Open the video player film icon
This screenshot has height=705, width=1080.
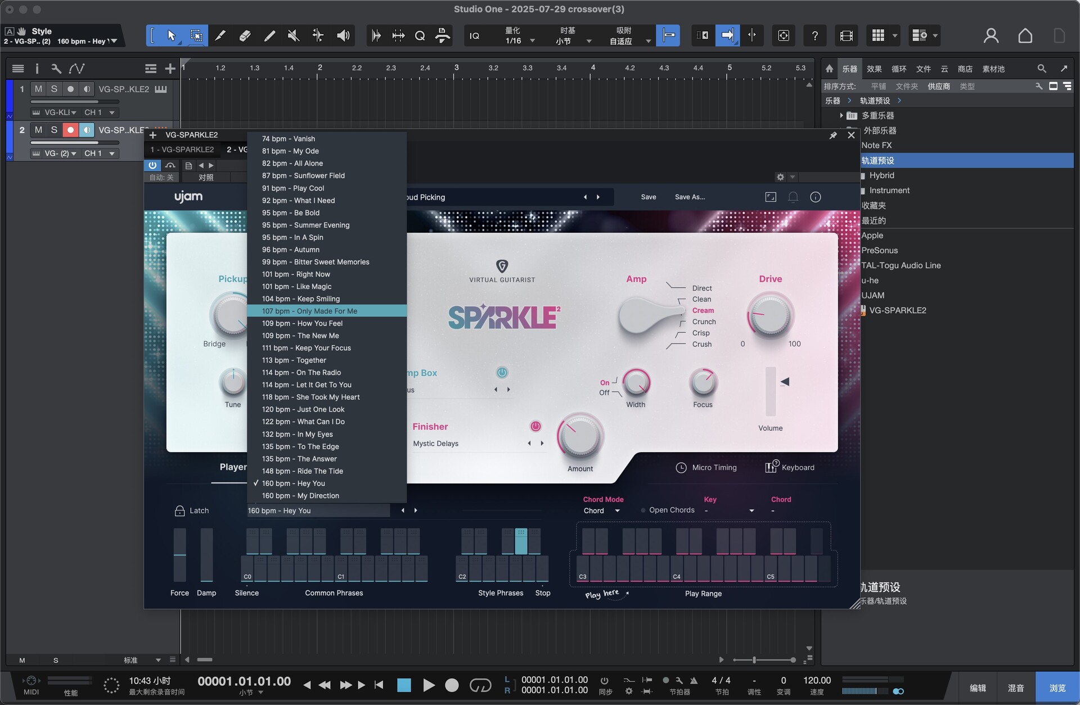click(846, 35)
